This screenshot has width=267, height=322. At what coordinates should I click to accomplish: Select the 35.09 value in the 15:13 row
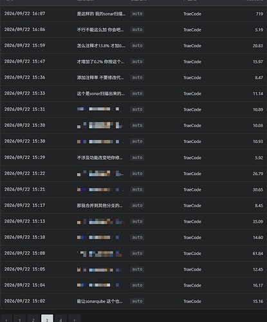(x=258, y=222)
